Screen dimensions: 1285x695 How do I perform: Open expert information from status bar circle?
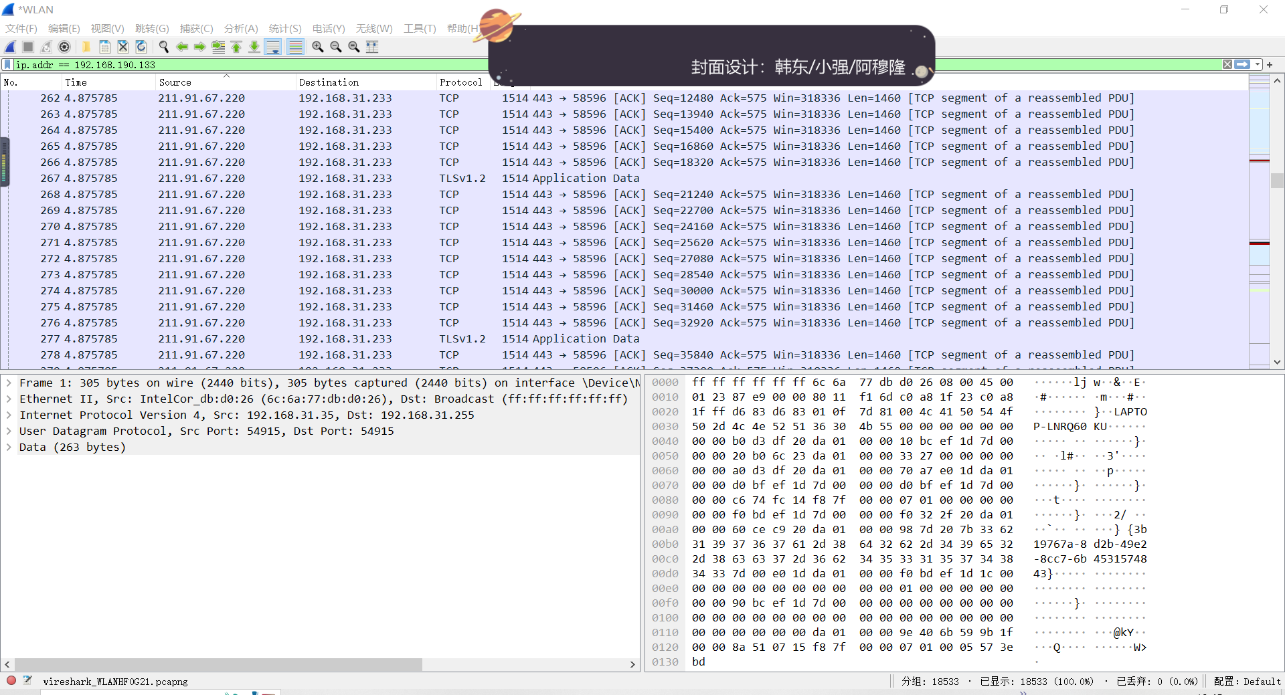point(11,681)
